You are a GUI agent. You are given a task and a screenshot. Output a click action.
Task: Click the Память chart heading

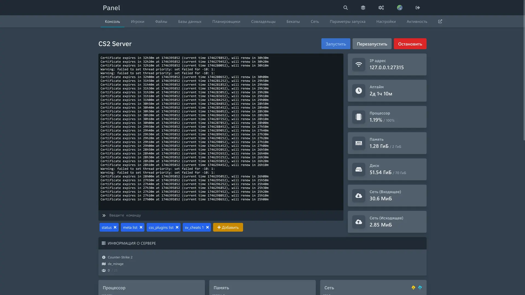[221, 288]
